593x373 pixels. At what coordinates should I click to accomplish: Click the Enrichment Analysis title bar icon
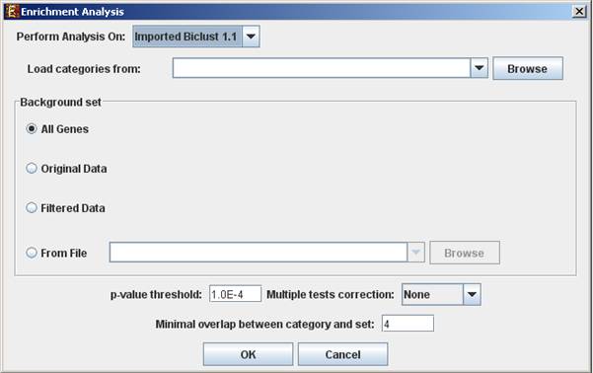pos(11,12)
